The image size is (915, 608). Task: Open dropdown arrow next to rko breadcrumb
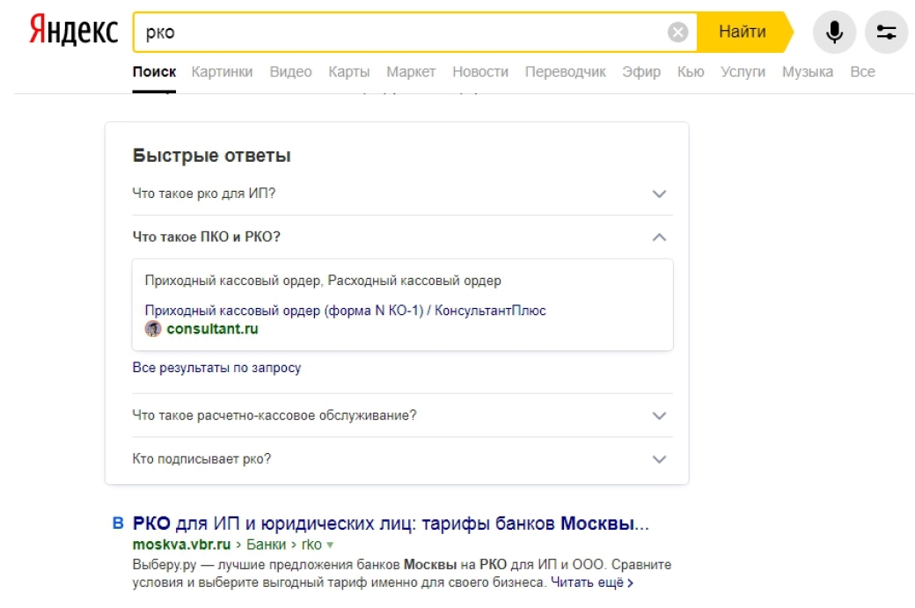330,546
